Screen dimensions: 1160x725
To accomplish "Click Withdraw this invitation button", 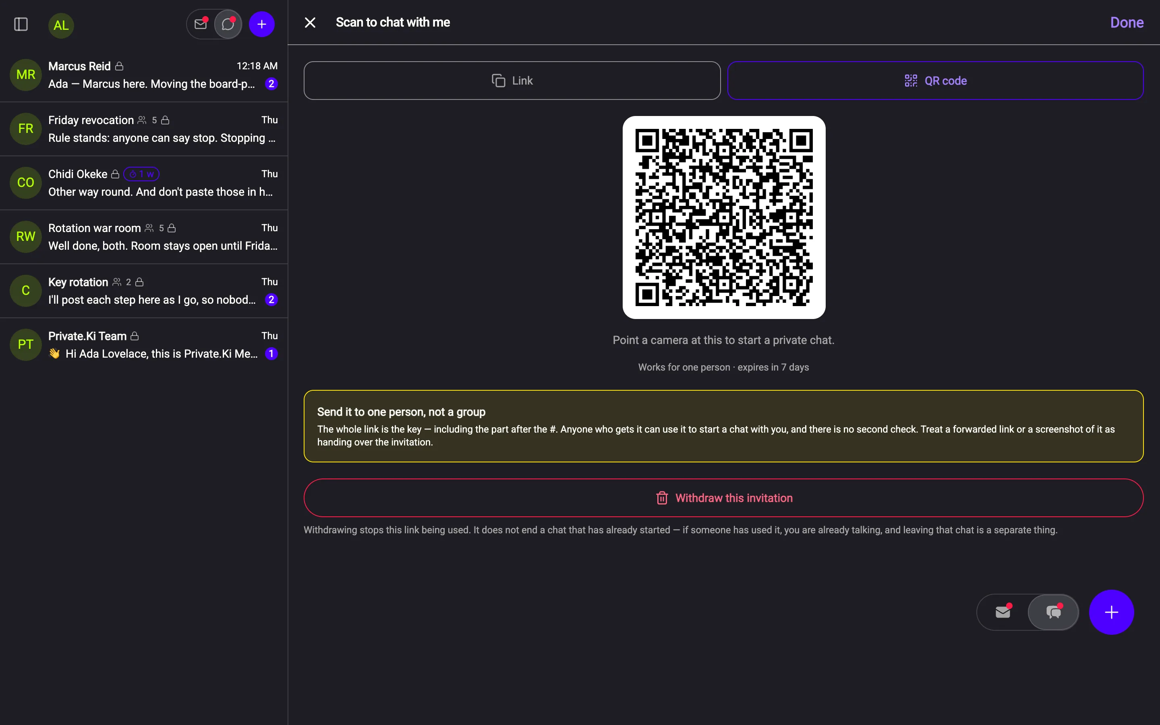I will click(723, 498).
